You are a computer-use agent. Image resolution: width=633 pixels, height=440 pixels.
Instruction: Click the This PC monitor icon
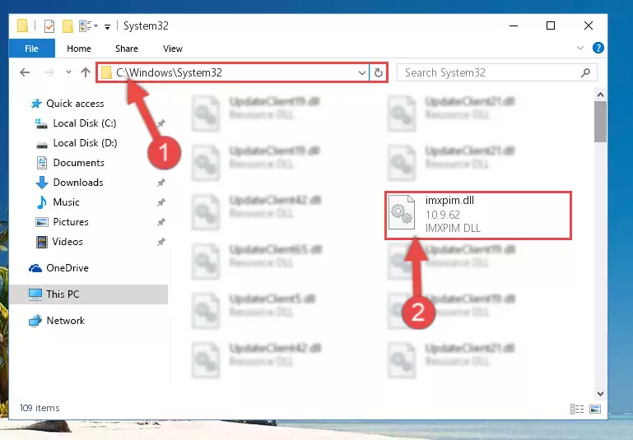[35, 294]
